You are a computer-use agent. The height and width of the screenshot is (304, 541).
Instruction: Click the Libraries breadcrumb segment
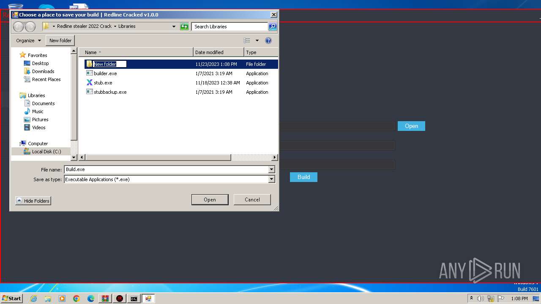pyautogui.click(x=127, y=26)
